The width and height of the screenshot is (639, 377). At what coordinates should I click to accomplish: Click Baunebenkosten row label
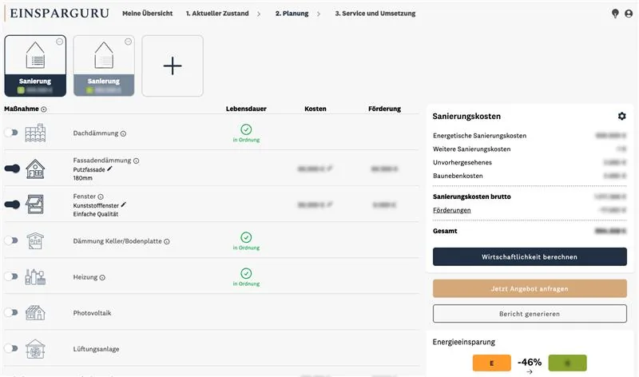point(458,176)
